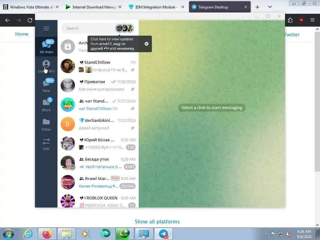Click the 252566 unread badge
This screenshot has width=320, height=240.
click(x=127, y=186)
